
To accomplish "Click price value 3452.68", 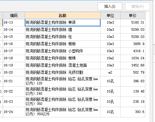I will pos(138,66).
